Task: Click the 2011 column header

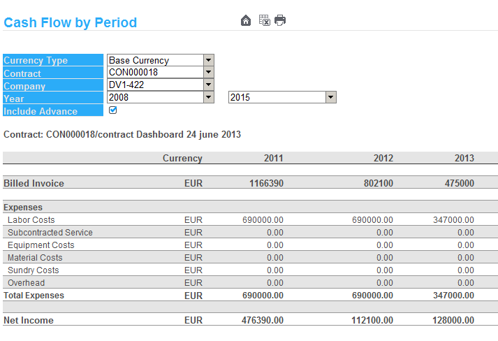Action: (x=273, y=158)
